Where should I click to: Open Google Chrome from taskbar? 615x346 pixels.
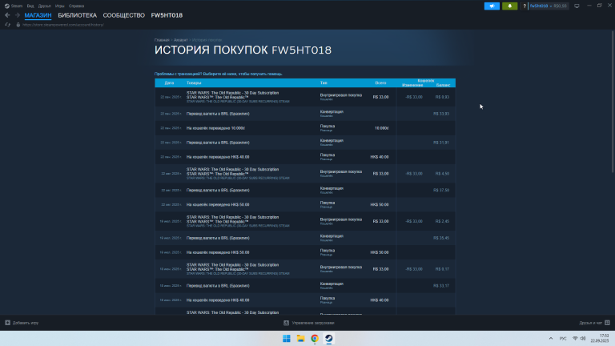[x=315, y=339]
